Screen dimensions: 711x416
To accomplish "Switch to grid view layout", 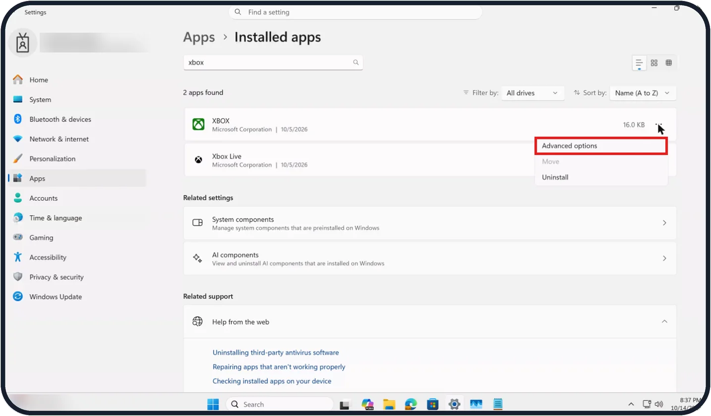I will 654,63.
